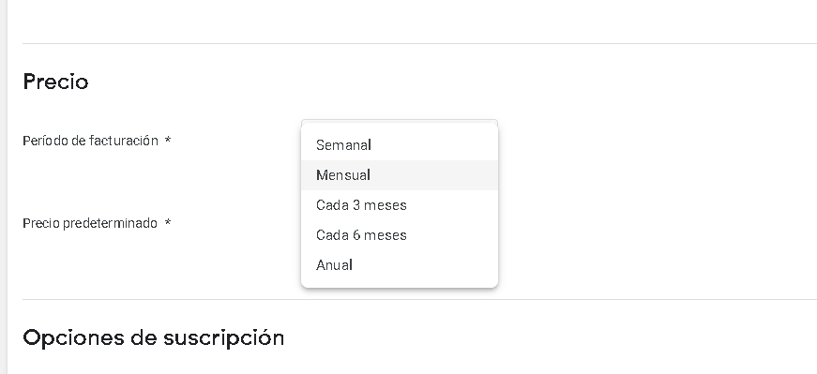Click the divider above Opciones de suscripción

point(419,299)
